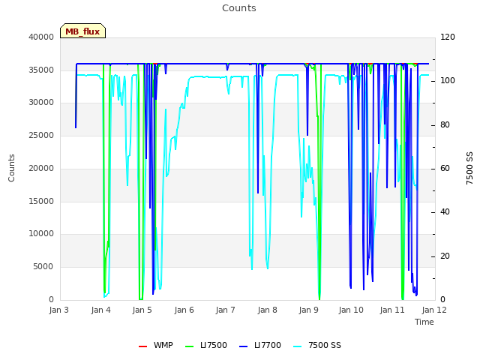480x360 pixels.
Task: Click the Jan 5 x-axis tick label
Action: pyautogui.click(x=142, y=310)
